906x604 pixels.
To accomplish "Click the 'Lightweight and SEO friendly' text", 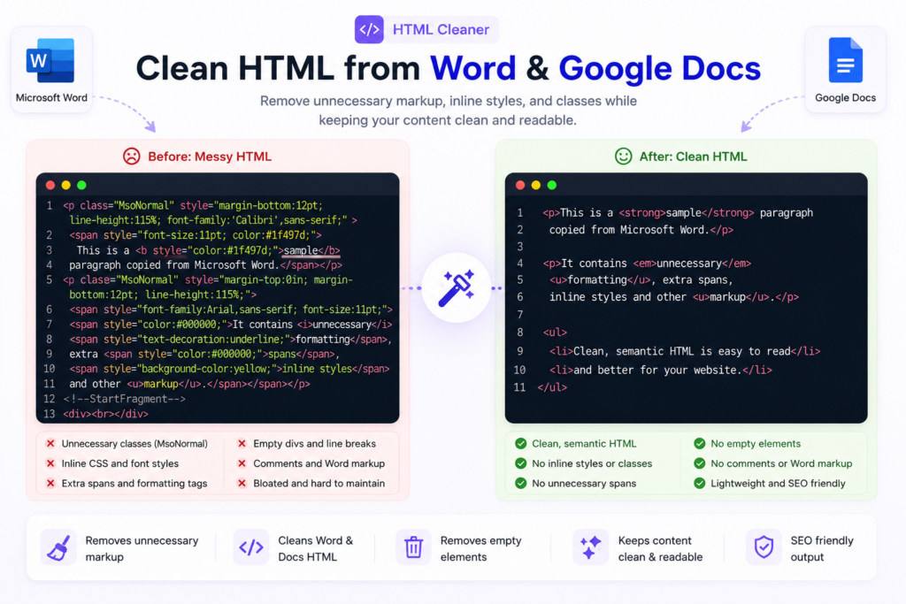I will (778, 484).
